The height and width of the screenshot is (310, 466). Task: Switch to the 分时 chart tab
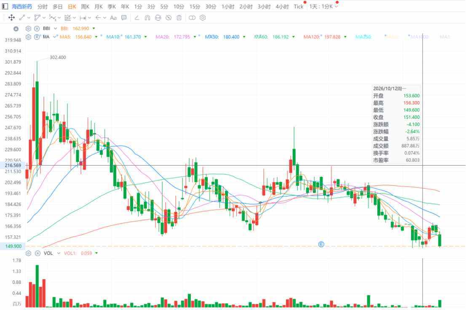pos(42,7)
